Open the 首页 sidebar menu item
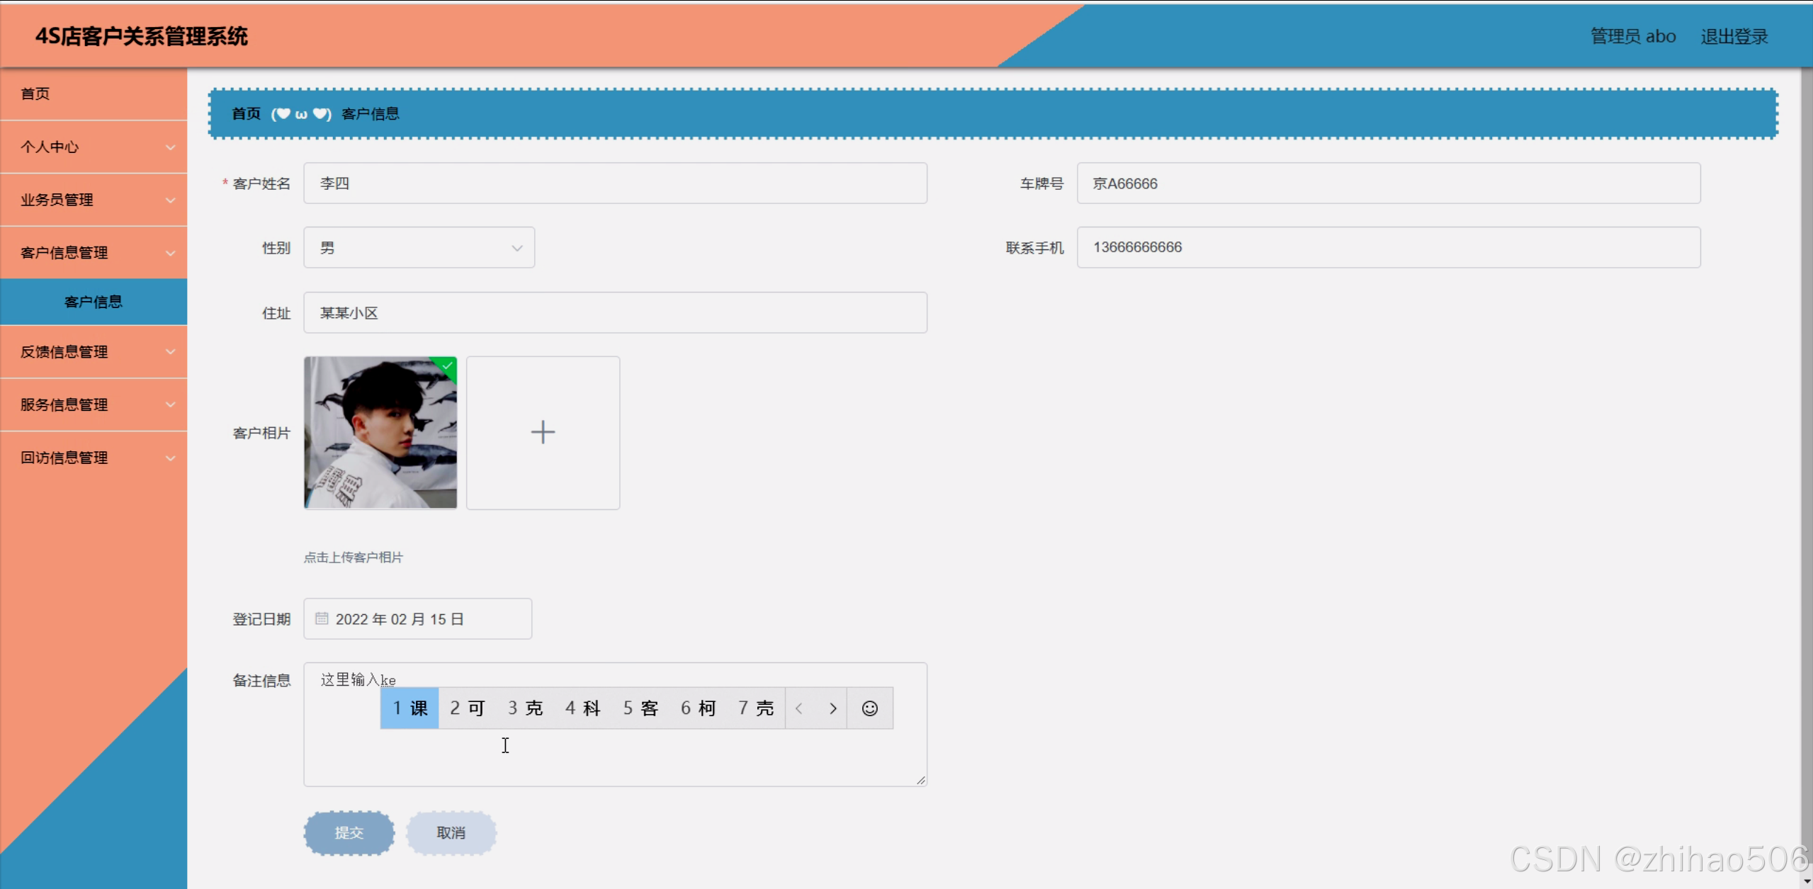The image size is (1813, 889). point(35,94)
